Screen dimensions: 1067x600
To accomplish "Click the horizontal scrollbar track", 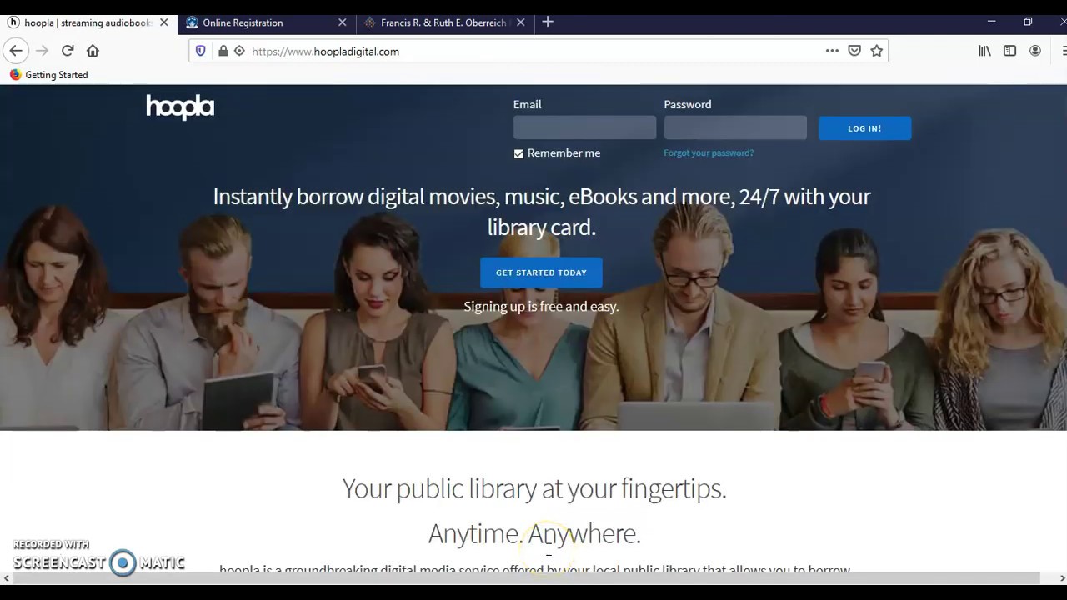I will [533, 578].
